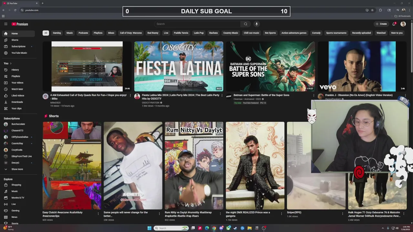The image size is (413, 232).
Task: Open Subscriptions in sidebar
Action: point(18,46)
